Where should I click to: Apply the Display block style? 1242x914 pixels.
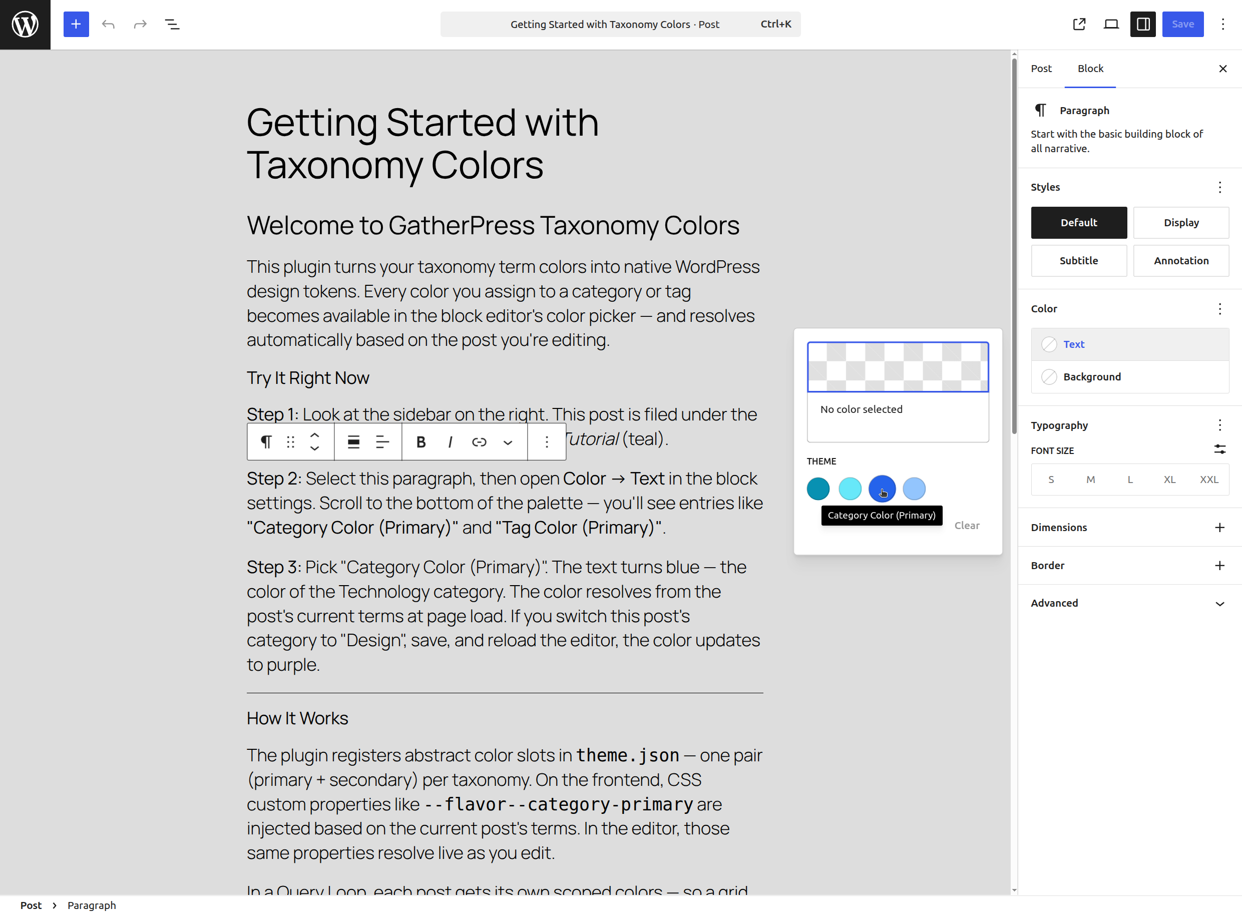(1181, 222)
